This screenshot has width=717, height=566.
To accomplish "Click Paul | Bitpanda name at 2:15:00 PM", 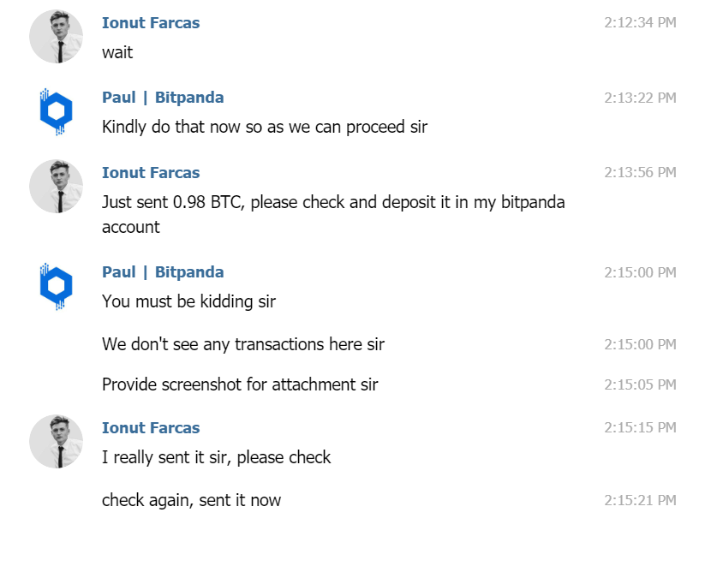I will click(x=163, y=272).
